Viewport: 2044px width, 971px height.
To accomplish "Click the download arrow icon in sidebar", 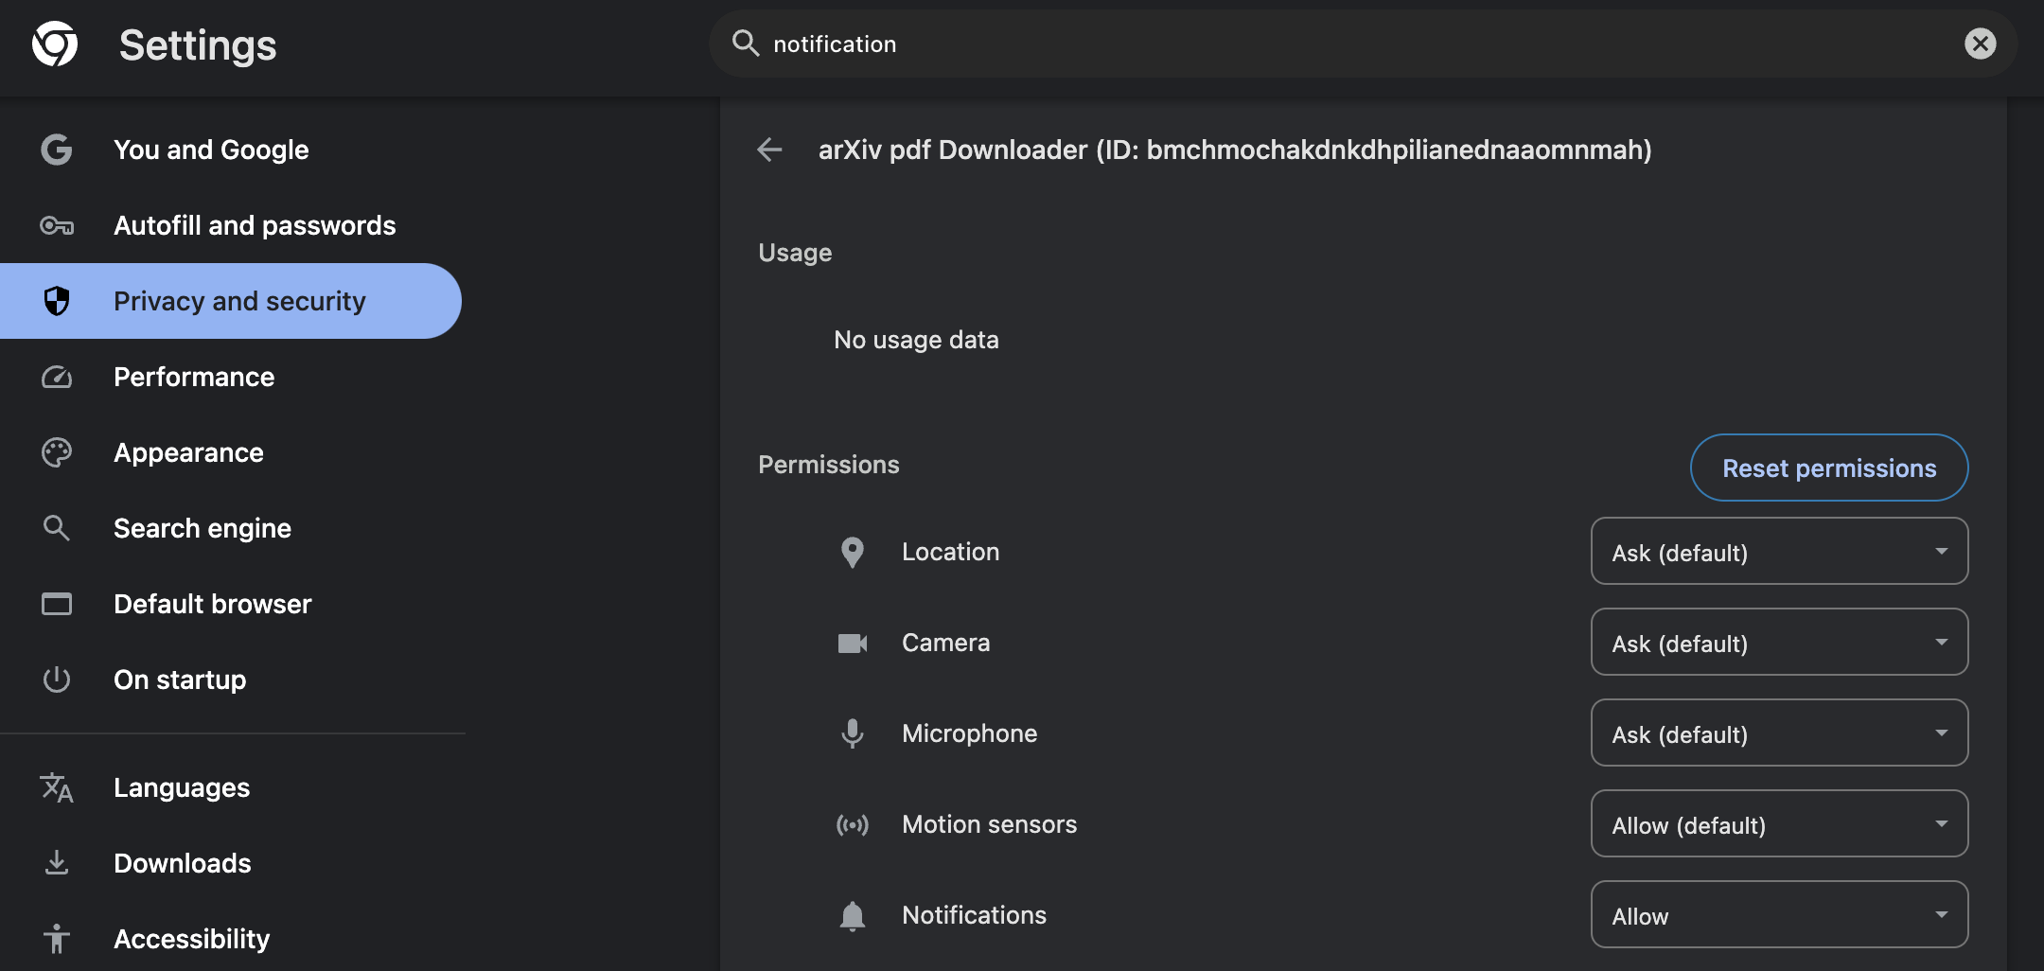I will (57, 863).
